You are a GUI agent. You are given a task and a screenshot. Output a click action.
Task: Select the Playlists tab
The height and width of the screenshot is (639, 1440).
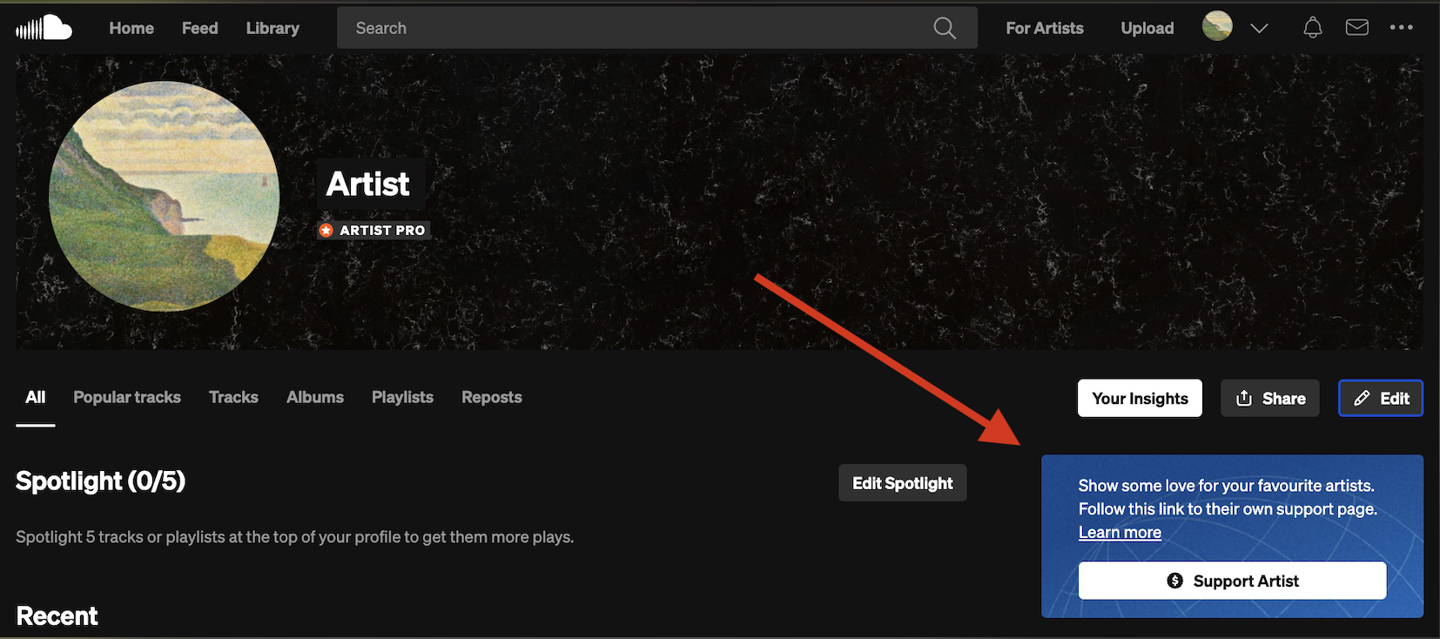click(402, 397)
